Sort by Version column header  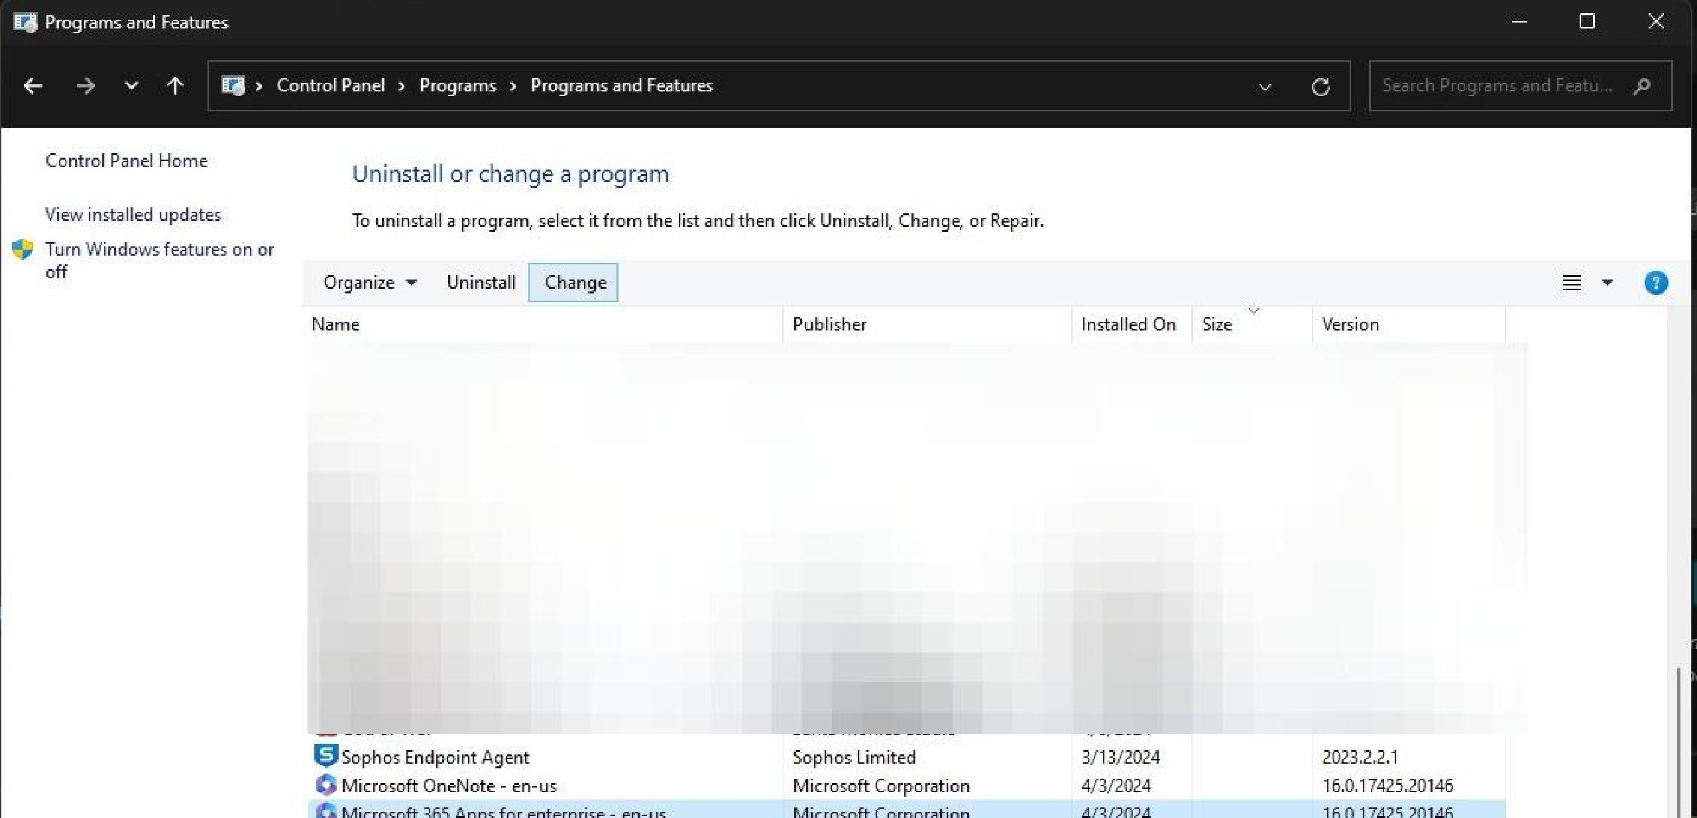(1409, 325)
